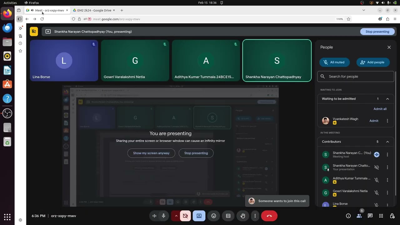Open LibreOffice Writer from dock

(7, 70)
